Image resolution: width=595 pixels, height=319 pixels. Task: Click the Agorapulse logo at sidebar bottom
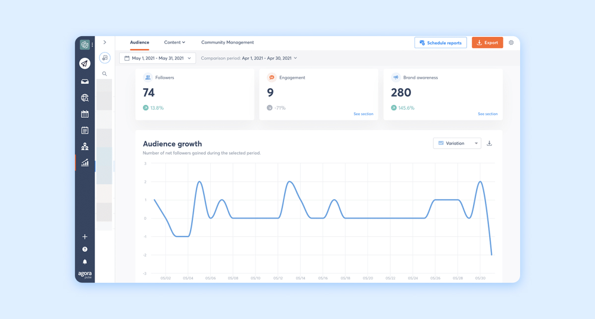(x=85, y=274)
